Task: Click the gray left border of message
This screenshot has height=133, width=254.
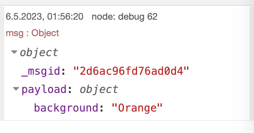Action: 2,63
